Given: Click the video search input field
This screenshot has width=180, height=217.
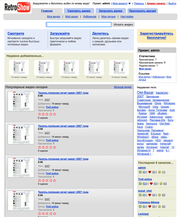Looking at the screenshot, I should pos(79,25).
